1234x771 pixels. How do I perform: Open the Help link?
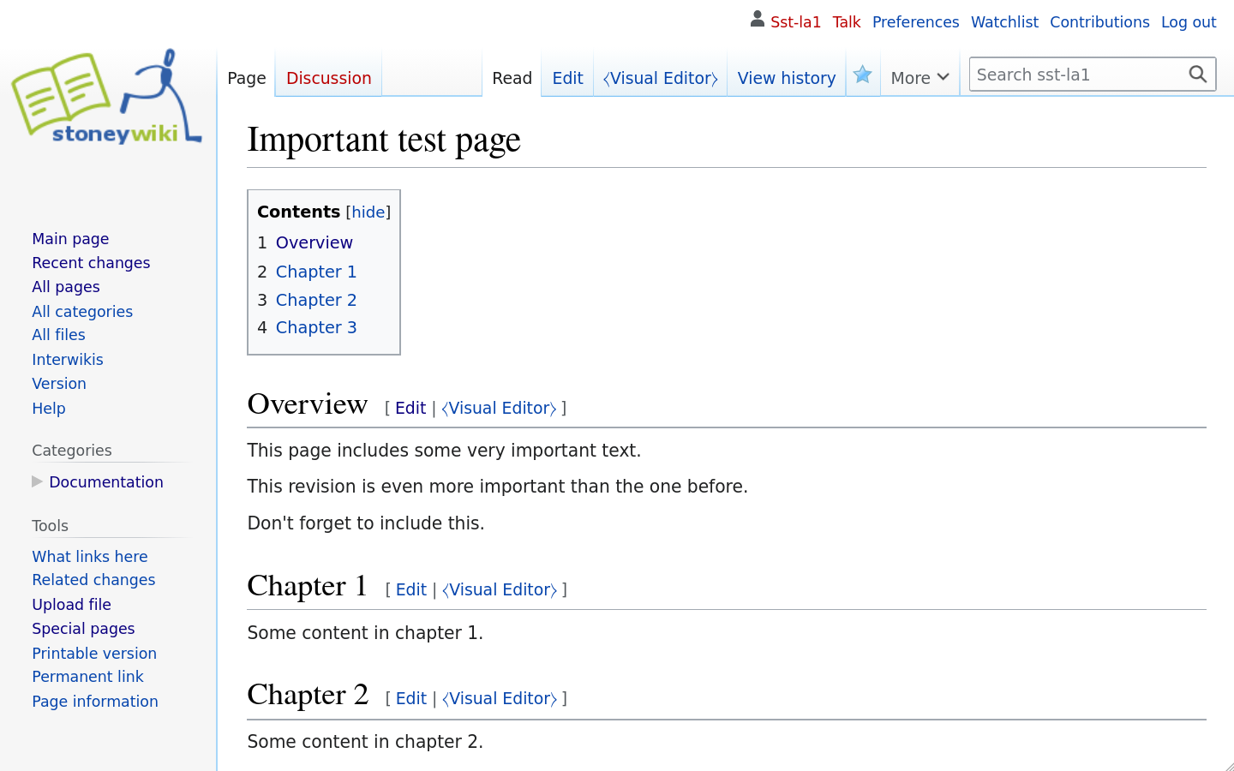pos(49,409)
